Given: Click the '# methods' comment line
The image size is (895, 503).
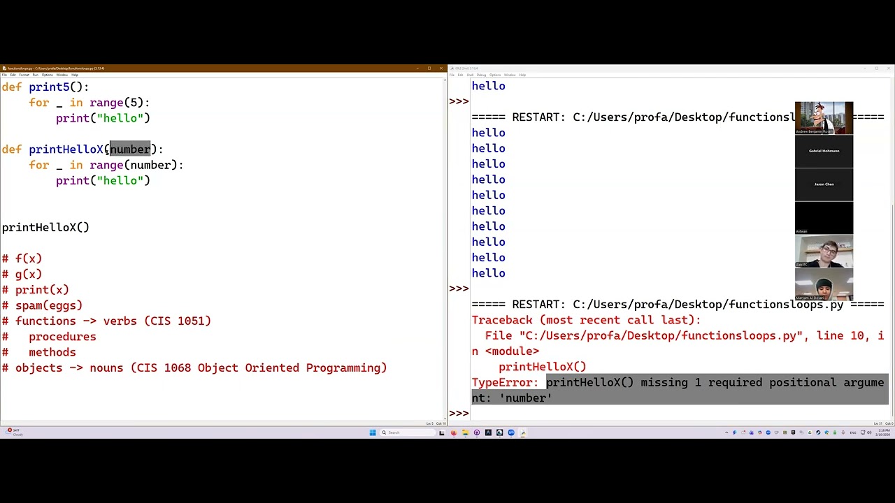Looking at the screenshot, I should pyautogui.click(x=38, y=353).
